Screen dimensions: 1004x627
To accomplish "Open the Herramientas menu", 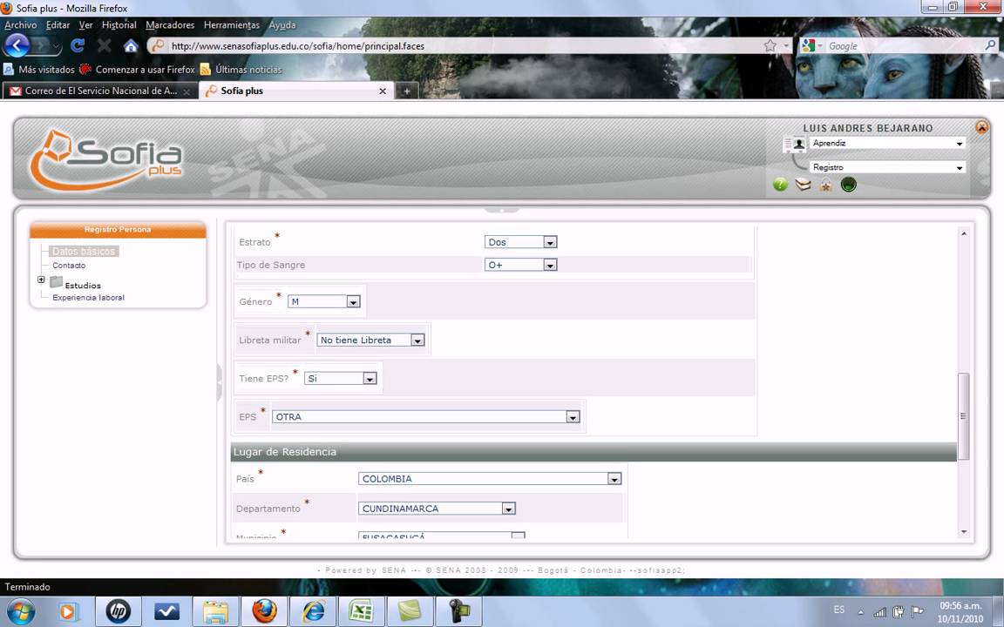I will [232, 25].
